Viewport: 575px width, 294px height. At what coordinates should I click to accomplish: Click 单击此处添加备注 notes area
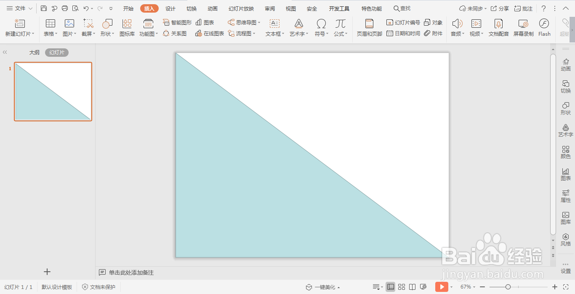(x=131, y=273)
